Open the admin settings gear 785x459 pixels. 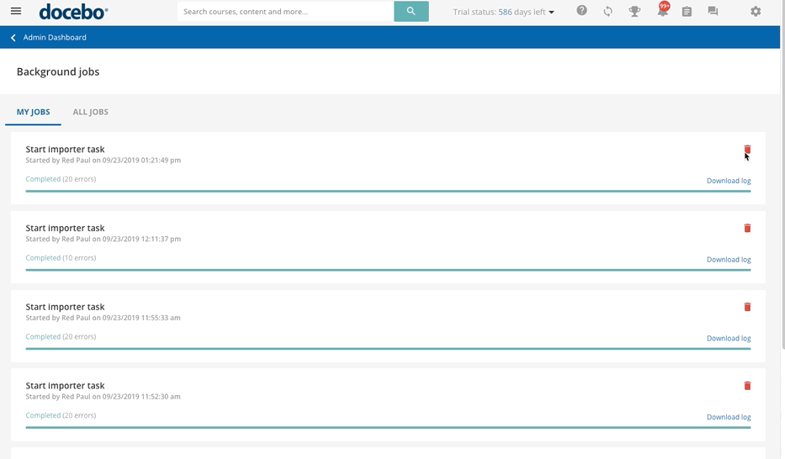[x=756, y=11]
